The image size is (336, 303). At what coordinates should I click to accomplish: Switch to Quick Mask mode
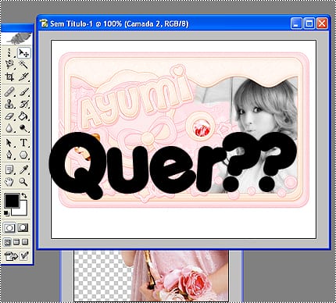click(23, 228)
